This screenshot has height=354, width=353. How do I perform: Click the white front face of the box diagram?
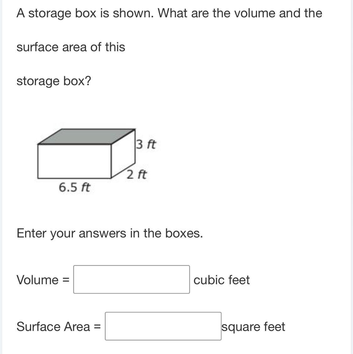(x=75, y=161)
